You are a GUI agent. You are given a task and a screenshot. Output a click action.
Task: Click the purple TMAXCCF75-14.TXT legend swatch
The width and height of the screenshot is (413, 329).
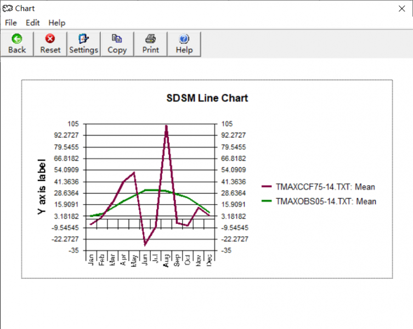[267, 187]
